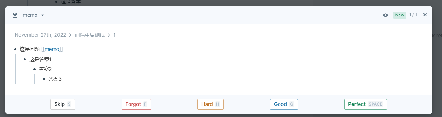The height and width of the screenshot is (117, 442).
Task: Click bullet of 这是问题 block
Action: (x=15, y=49)
